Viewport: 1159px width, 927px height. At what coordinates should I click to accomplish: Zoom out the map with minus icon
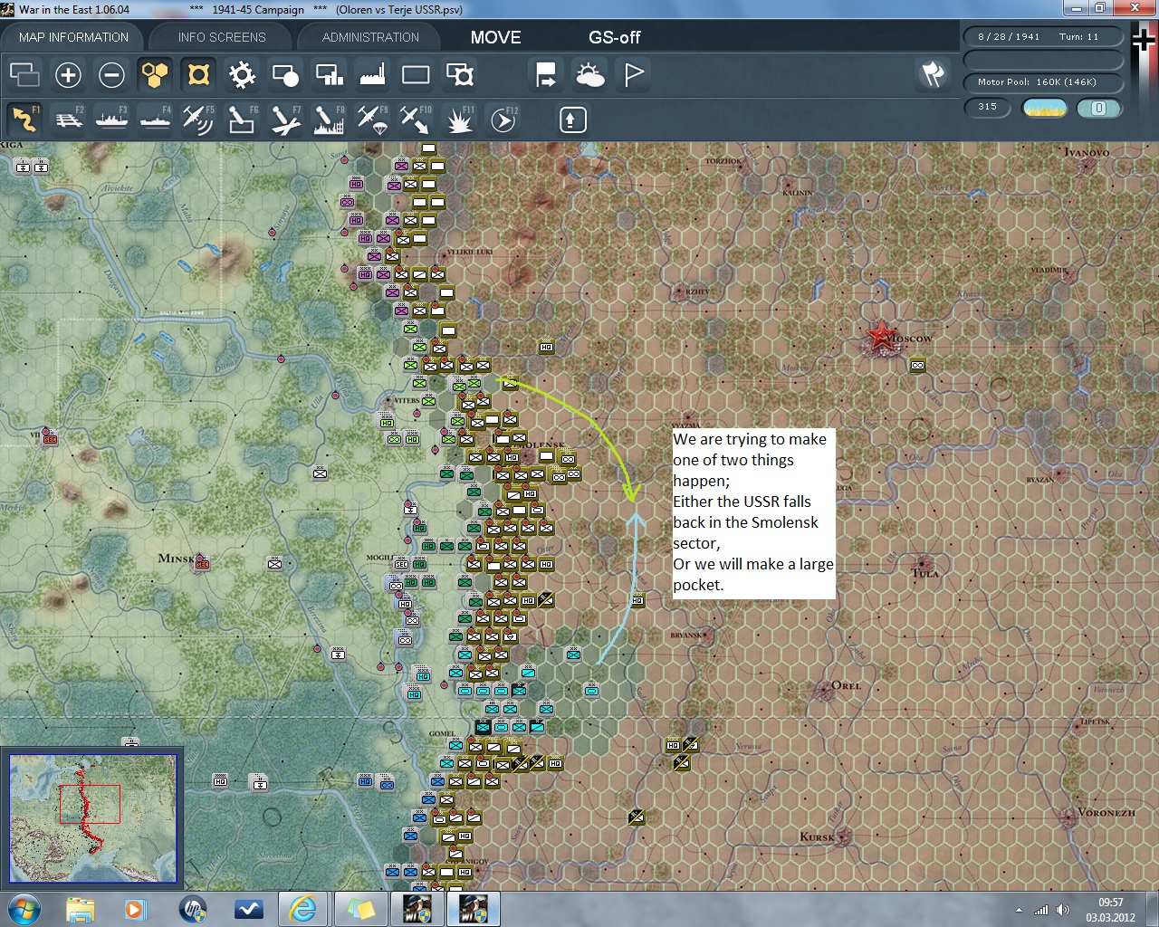[111, 75]
